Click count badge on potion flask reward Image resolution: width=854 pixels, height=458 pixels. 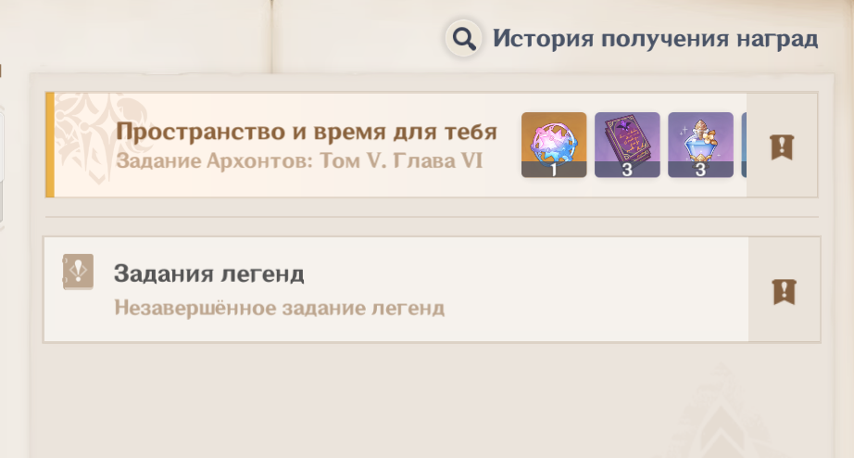click(700, 170)
